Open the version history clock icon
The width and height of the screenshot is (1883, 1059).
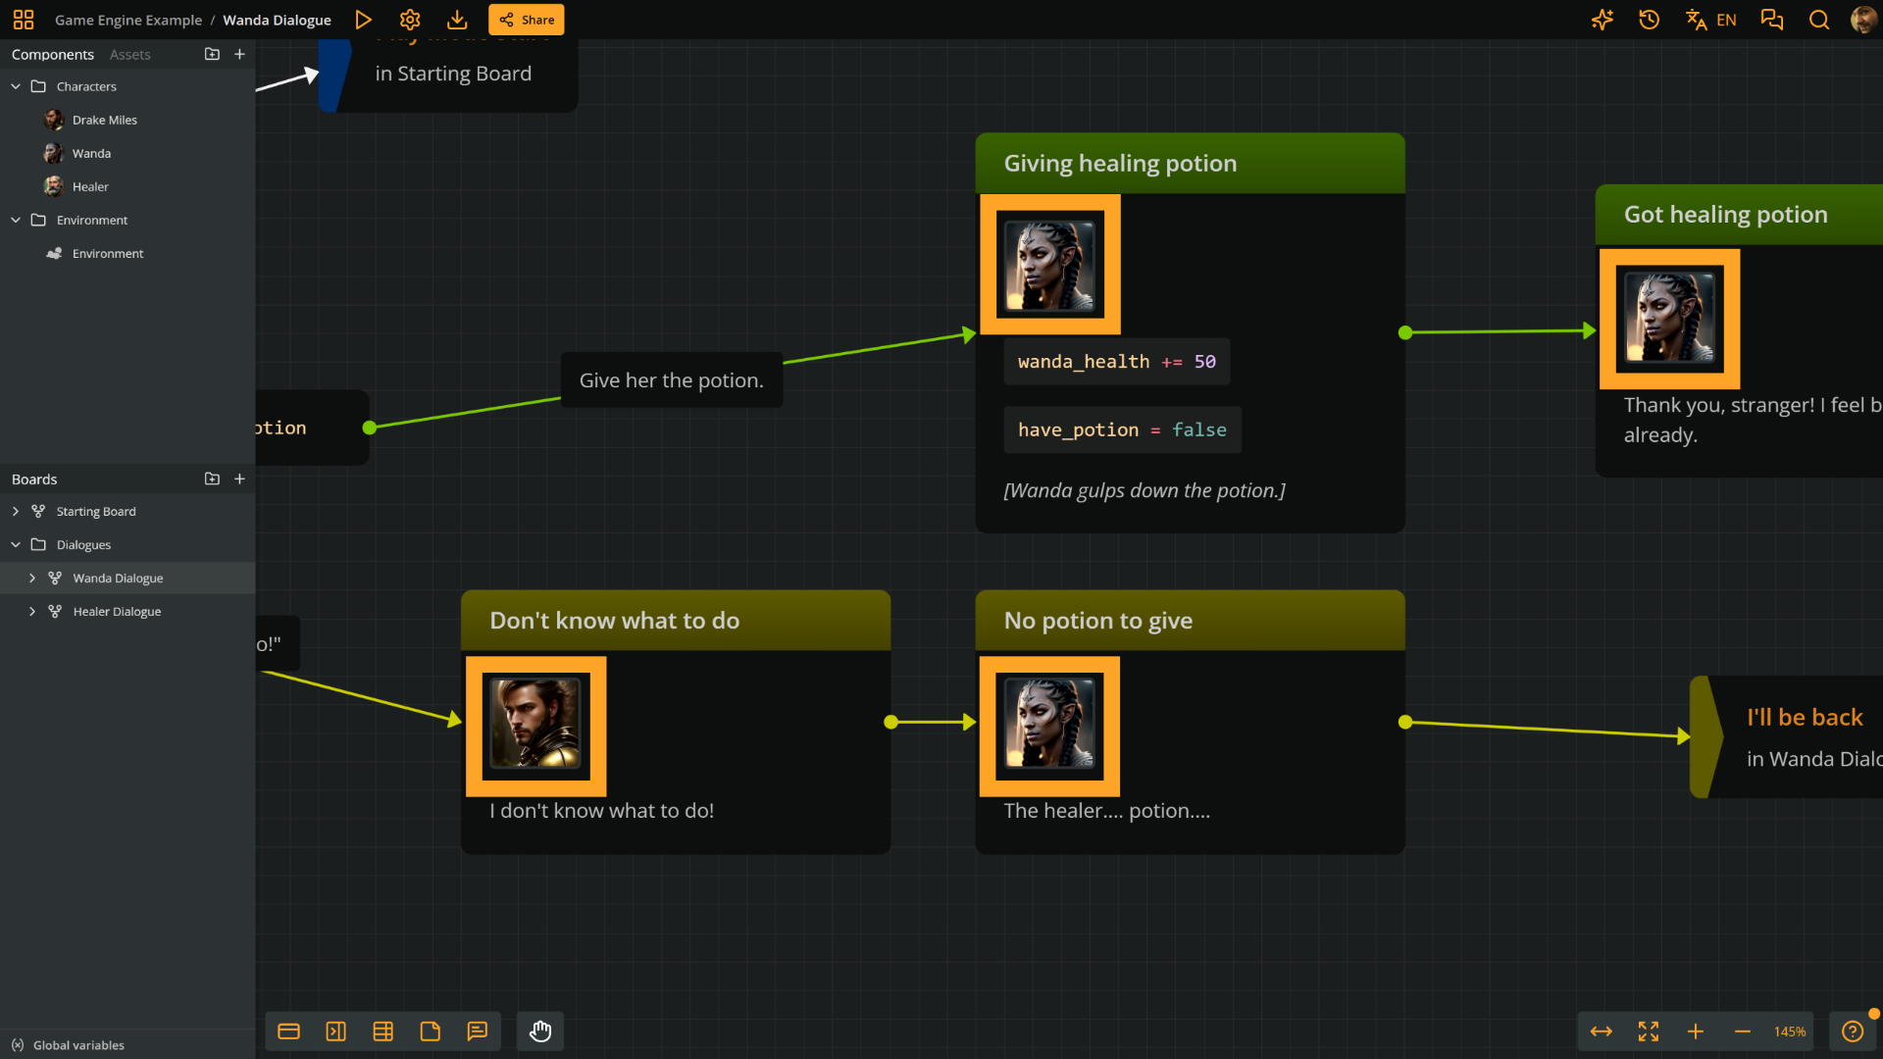[1650, 20]
